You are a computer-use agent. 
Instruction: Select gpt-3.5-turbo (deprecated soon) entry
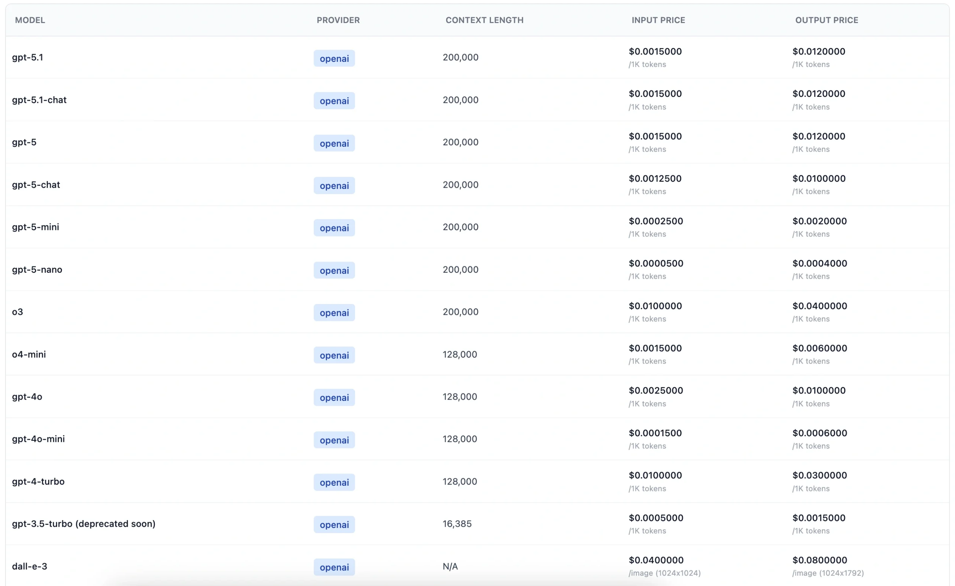[84, 524]
